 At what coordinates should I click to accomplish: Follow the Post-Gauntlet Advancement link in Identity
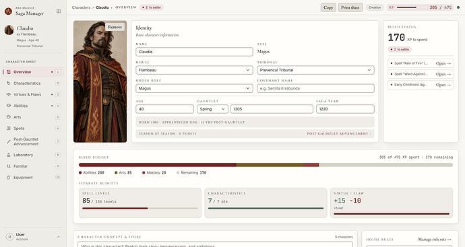(x=339, y=133)
